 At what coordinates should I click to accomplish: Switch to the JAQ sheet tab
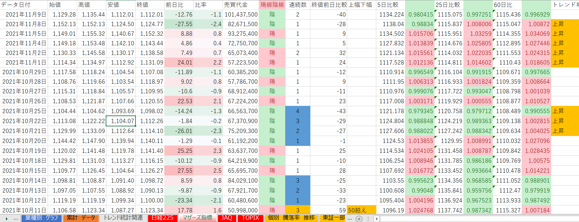(227, 218)
